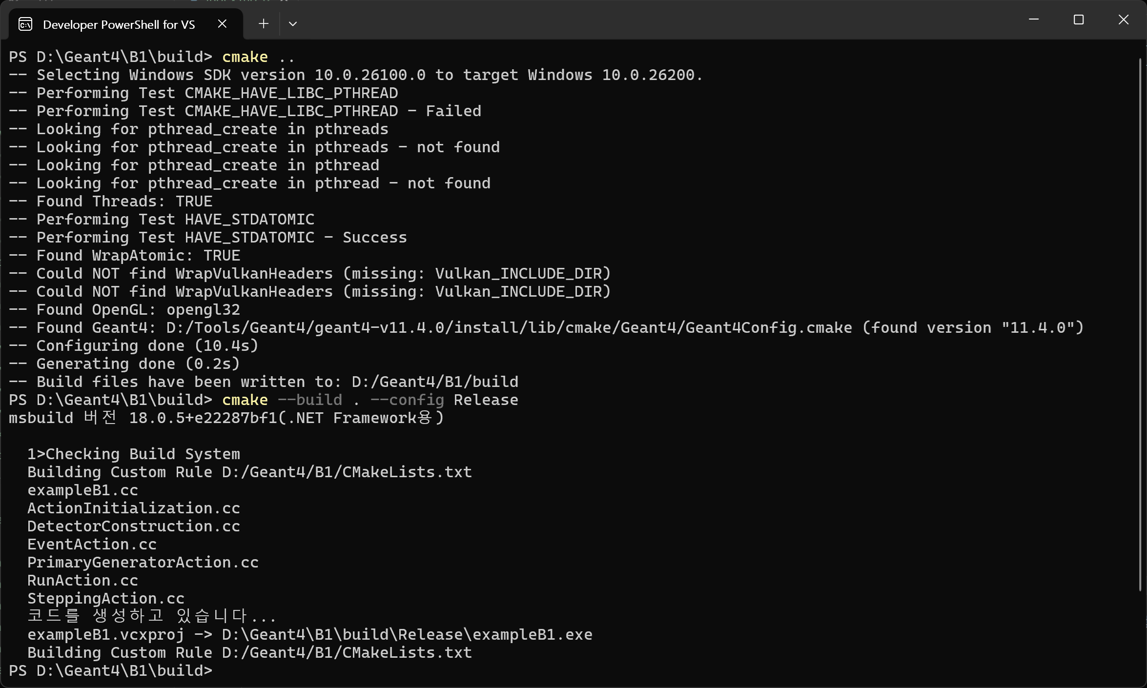Click the msbuild version line
The image size is (1147, 688).
(226, 418)
